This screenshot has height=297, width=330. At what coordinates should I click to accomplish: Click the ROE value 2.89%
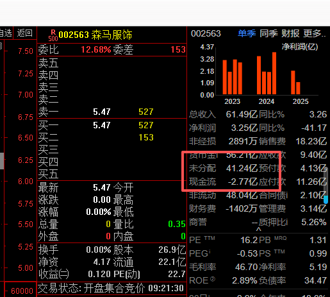click(x=245, y=280)
